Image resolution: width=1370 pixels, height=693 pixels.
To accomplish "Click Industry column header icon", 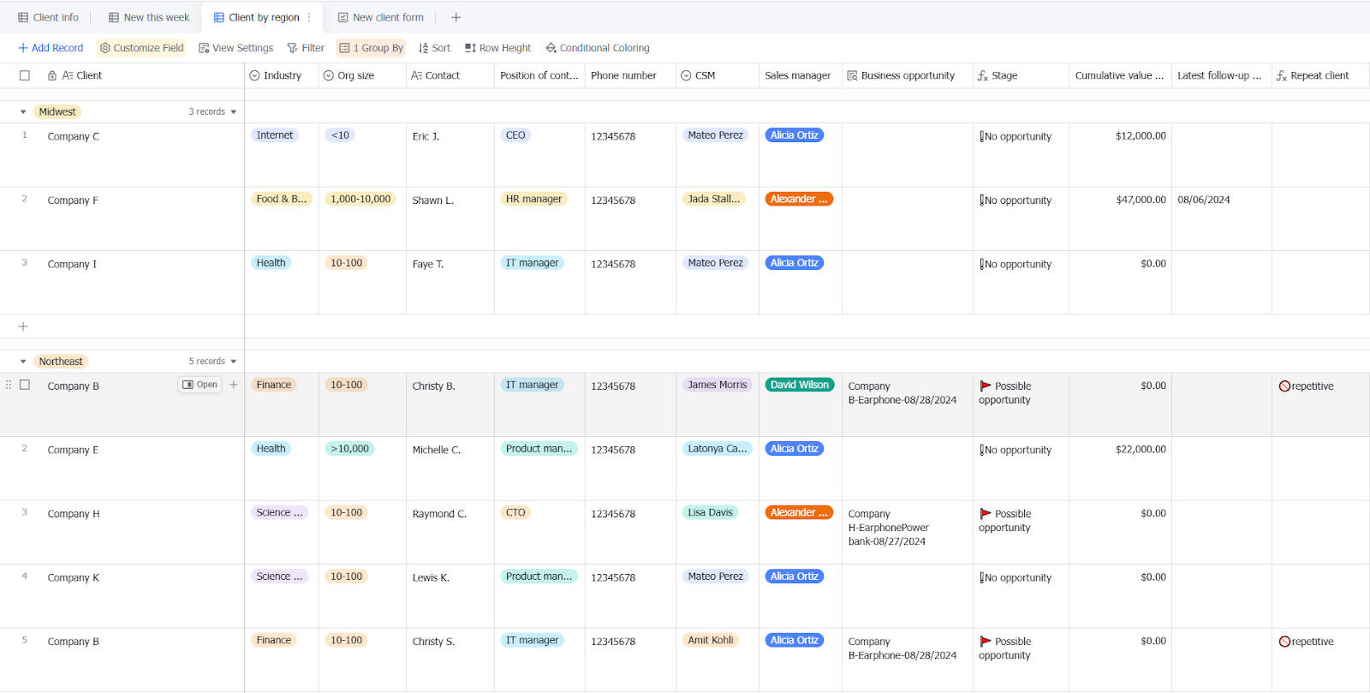I will 254,75.
